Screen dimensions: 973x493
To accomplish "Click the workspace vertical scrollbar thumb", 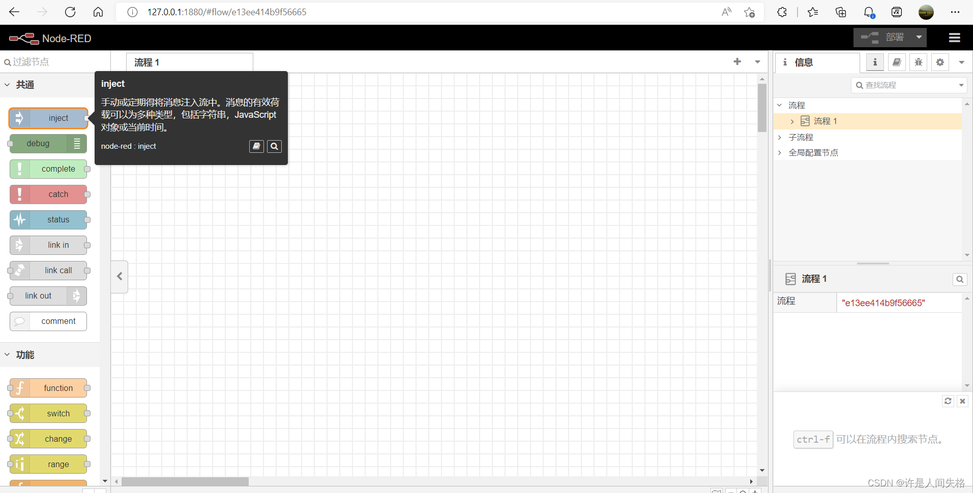I will click(762, 108).
